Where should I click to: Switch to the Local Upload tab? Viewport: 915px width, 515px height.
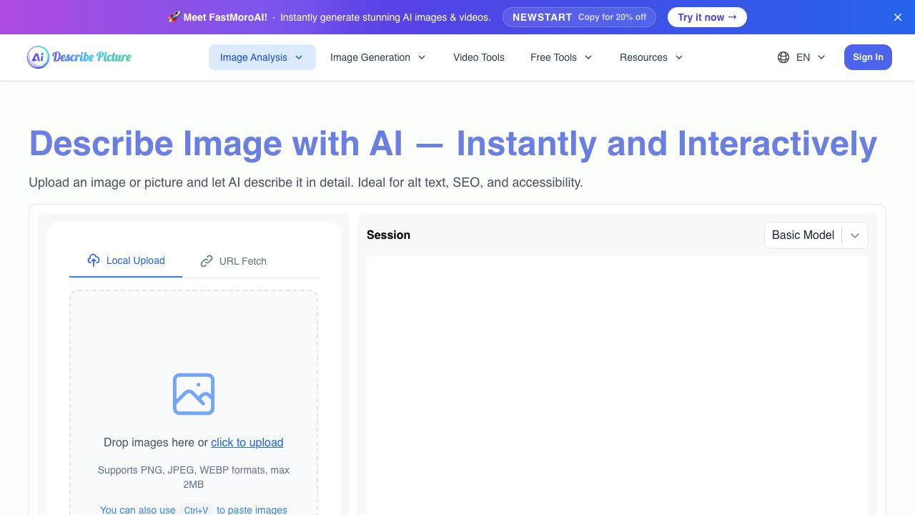126,260
